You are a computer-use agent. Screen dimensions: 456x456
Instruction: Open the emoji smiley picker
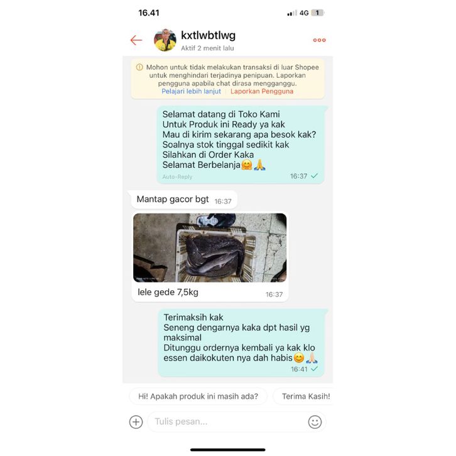(315, 422)
